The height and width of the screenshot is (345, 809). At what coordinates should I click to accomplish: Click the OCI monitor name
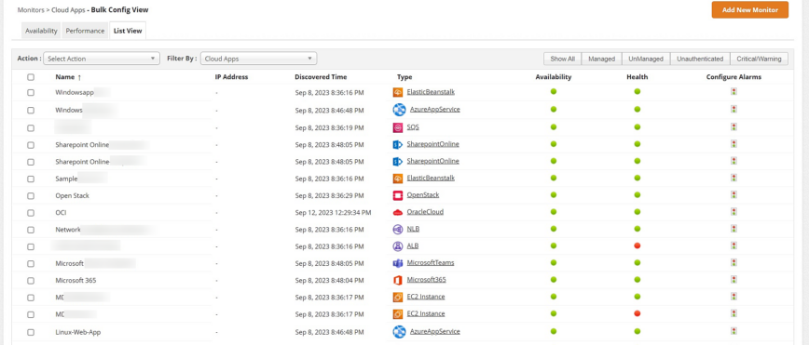61,213
